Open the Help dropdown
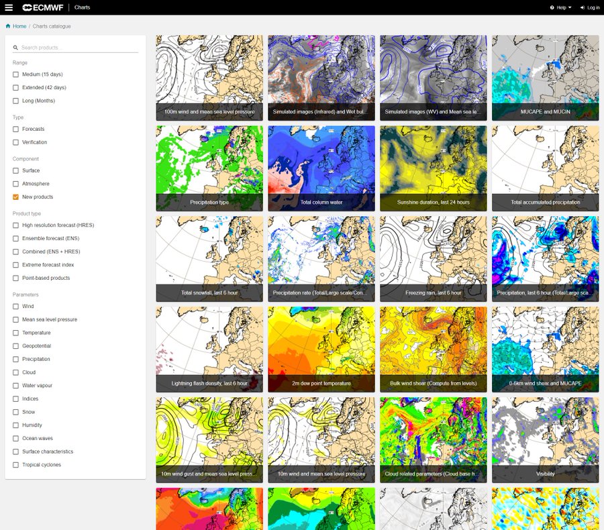The height and width of the screenshot is (530, 604). coord(561,7)
